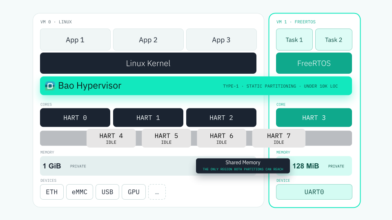Viewport: 392px width, 220px height.
Task: Click the idle HART 7 tile
Action: (279, 138)
